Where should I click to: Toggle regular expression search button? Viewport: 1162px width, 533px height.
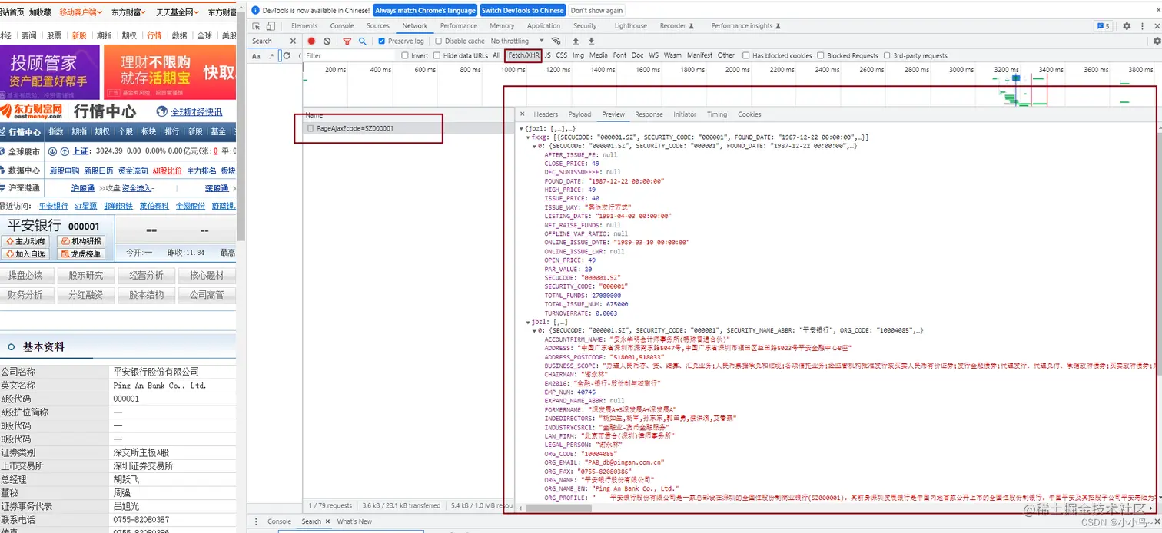[272, 55]
